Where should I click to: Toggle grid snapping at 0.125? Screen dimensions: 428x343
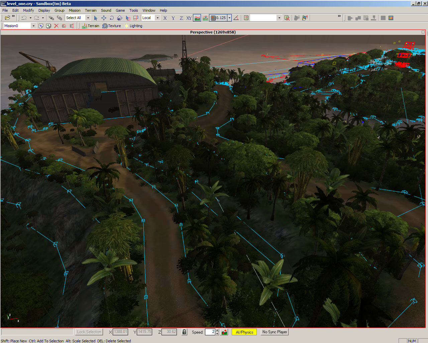[x=218, y=18]
